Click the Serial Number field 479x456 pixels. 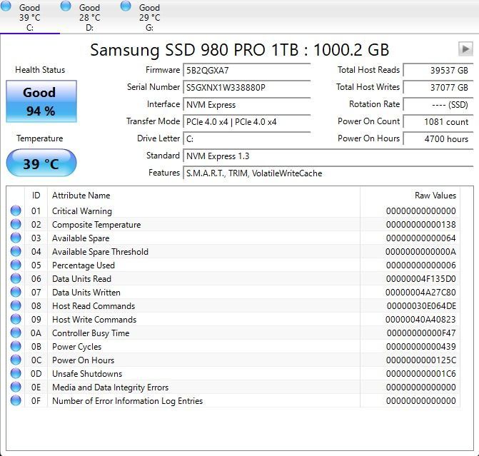[x=247, y=87]
